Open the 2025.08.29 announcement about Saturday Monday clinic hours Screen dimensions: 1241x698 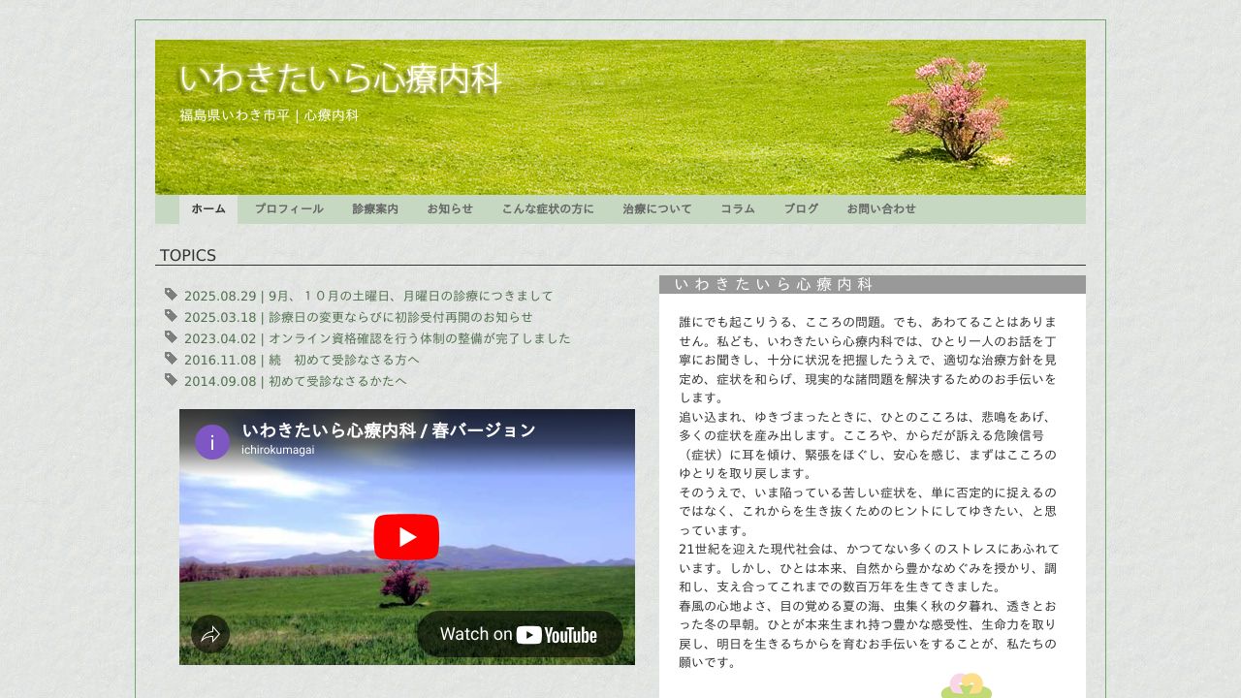pyautogui.click(x=367, y=296)
